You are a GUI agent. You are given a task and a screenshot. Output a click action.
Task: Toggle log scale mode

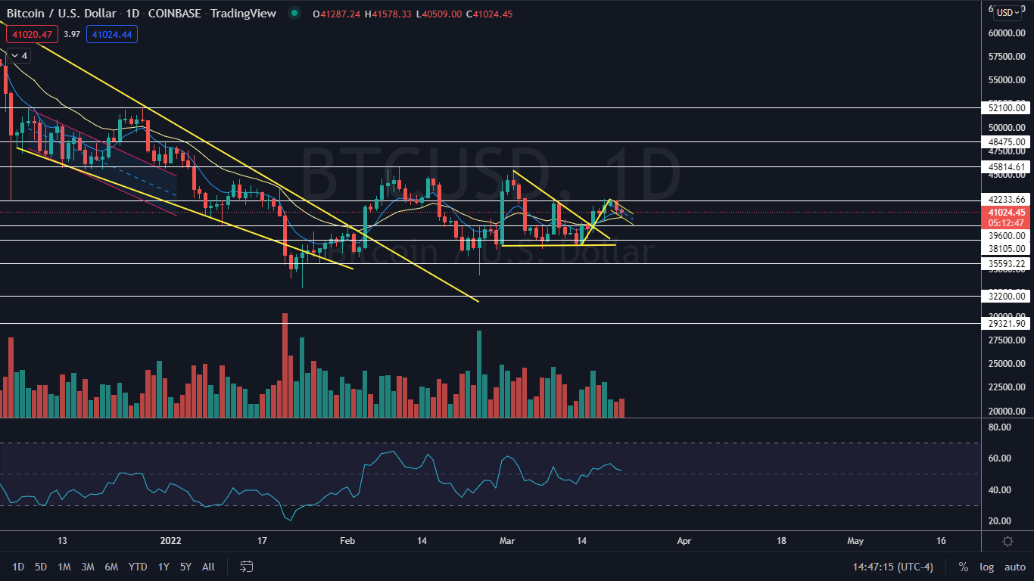[986, 567]
